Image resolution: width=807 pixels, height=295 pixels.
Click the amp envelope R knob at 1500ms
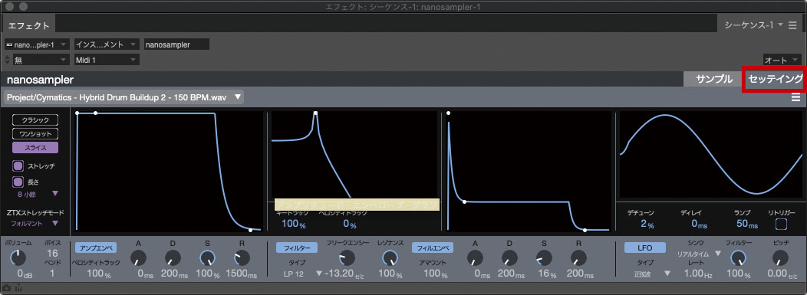[242, 257]
